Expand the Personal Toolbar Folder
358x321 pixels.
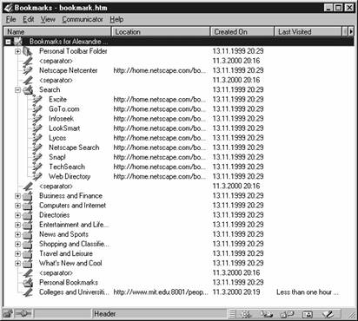17,51
